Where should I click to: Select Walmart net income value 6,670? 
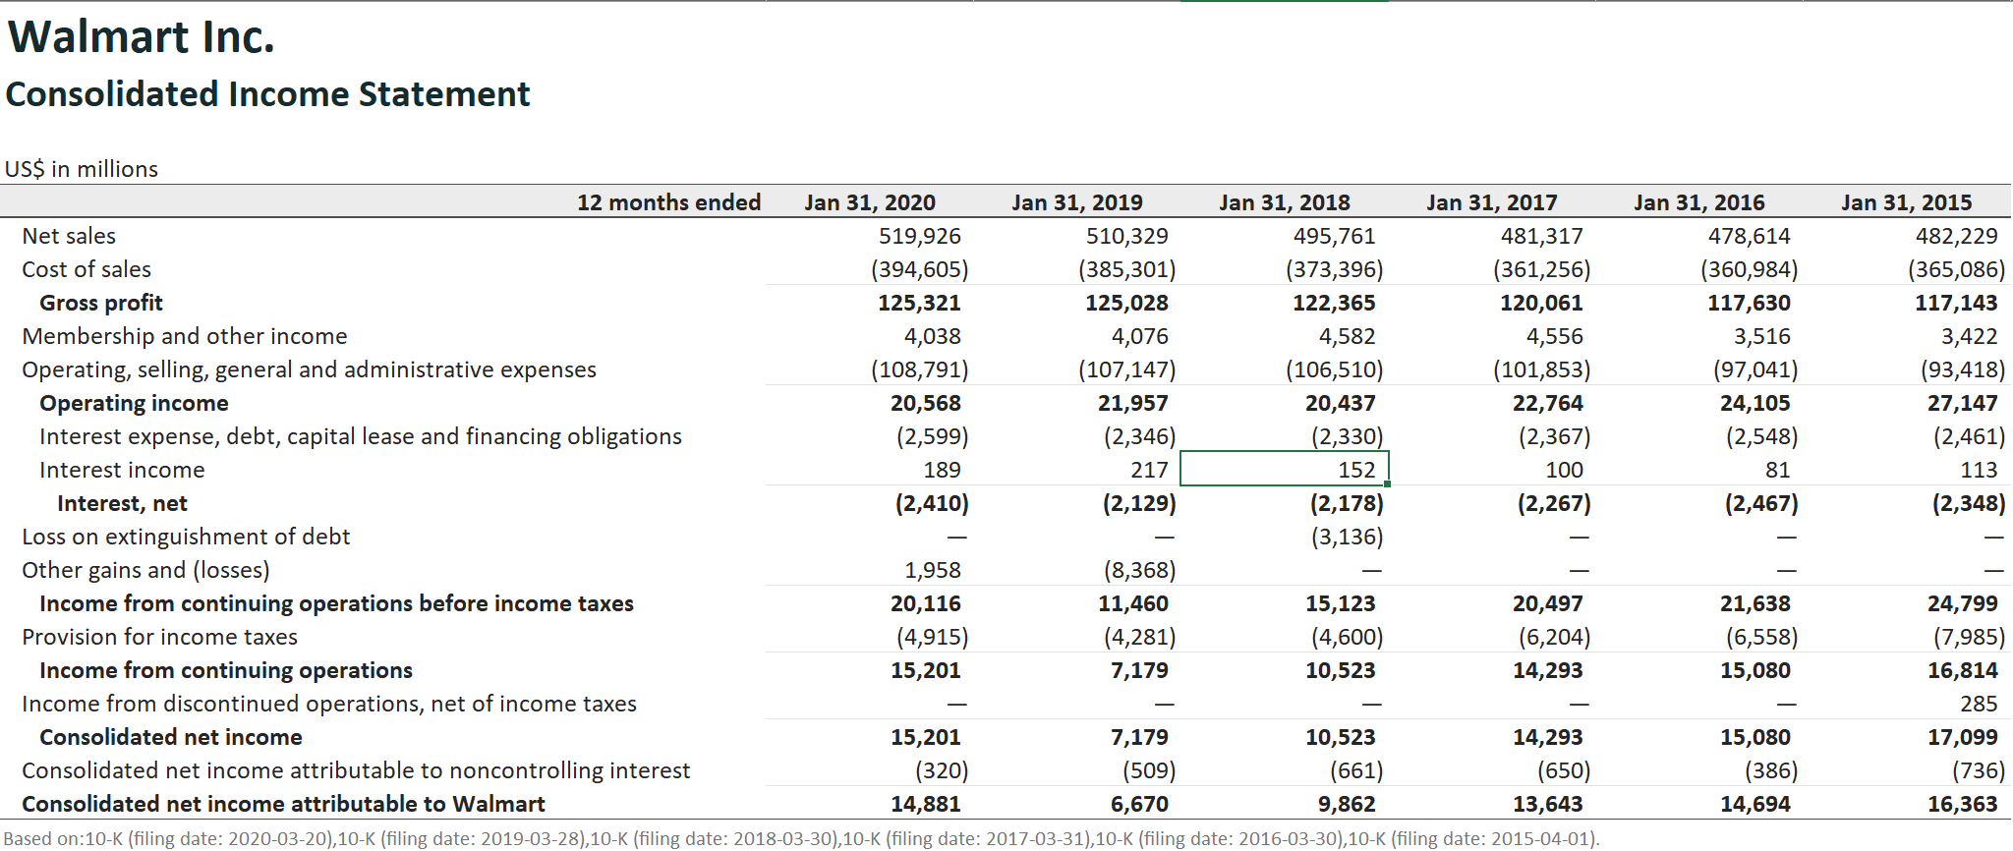pyautogui.click(x=1140, y=804)
